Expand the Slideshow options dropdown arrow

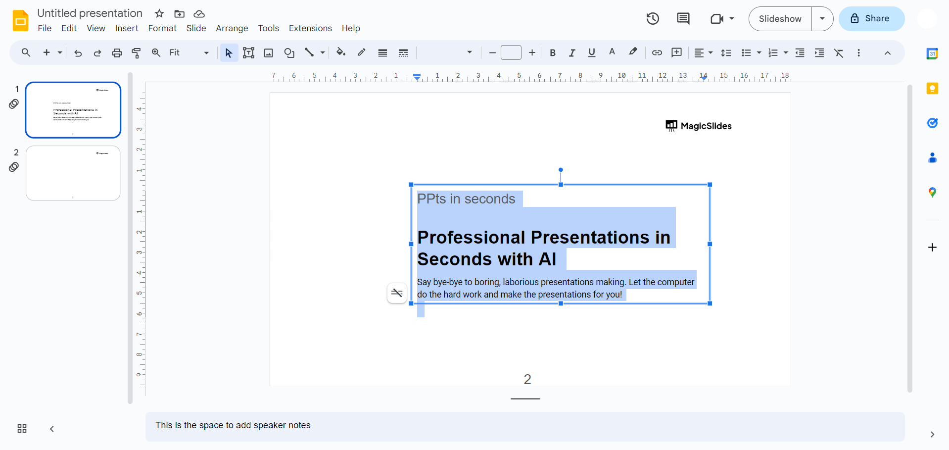click(822, 19)
